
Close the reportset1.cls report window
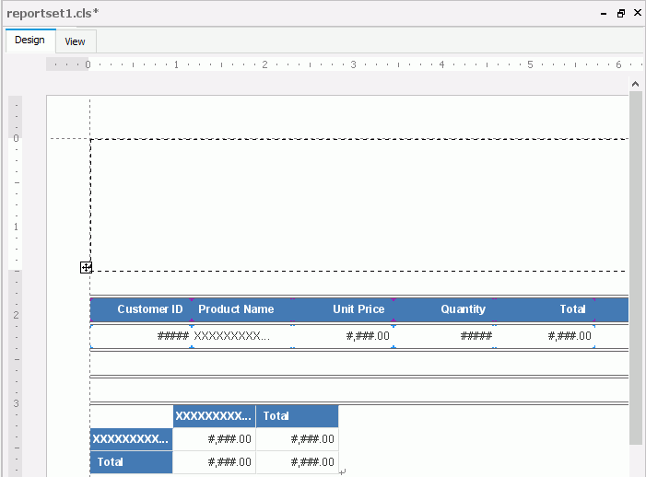click(x=637, y=14)
